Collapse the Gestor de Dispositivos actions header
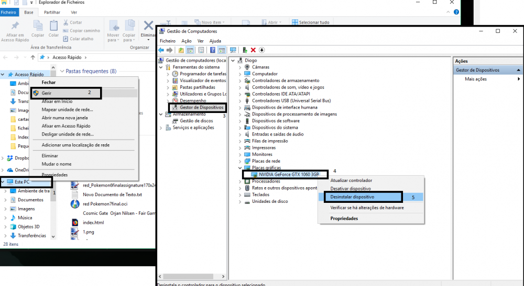Screen dimensions: 524x286 tap(518, 70)
